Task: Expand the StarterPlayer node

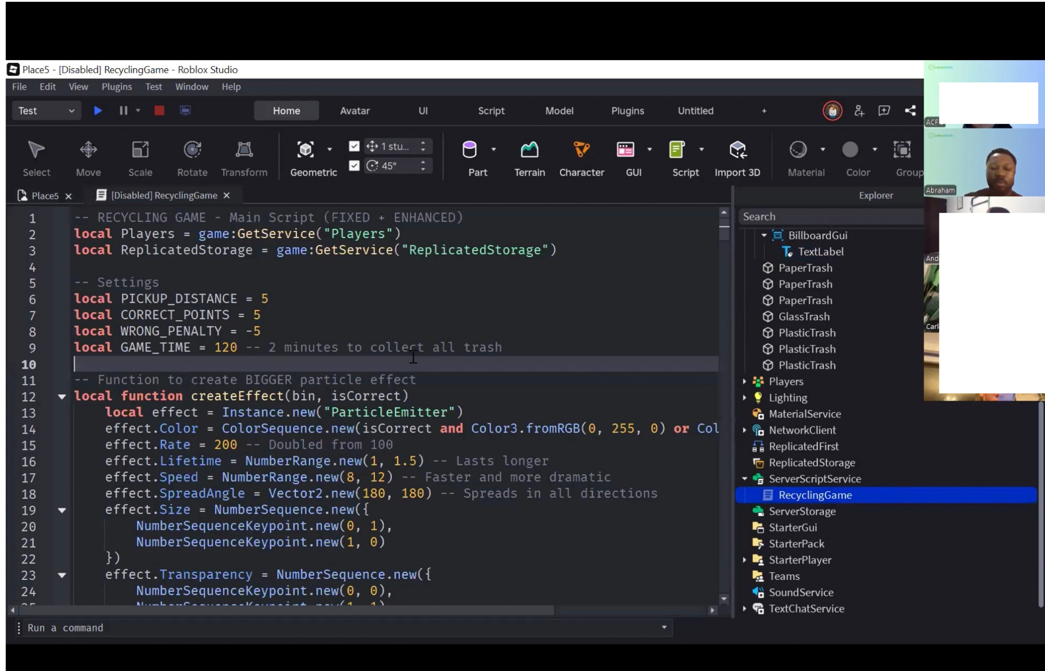Action: [x=744, y=560]
